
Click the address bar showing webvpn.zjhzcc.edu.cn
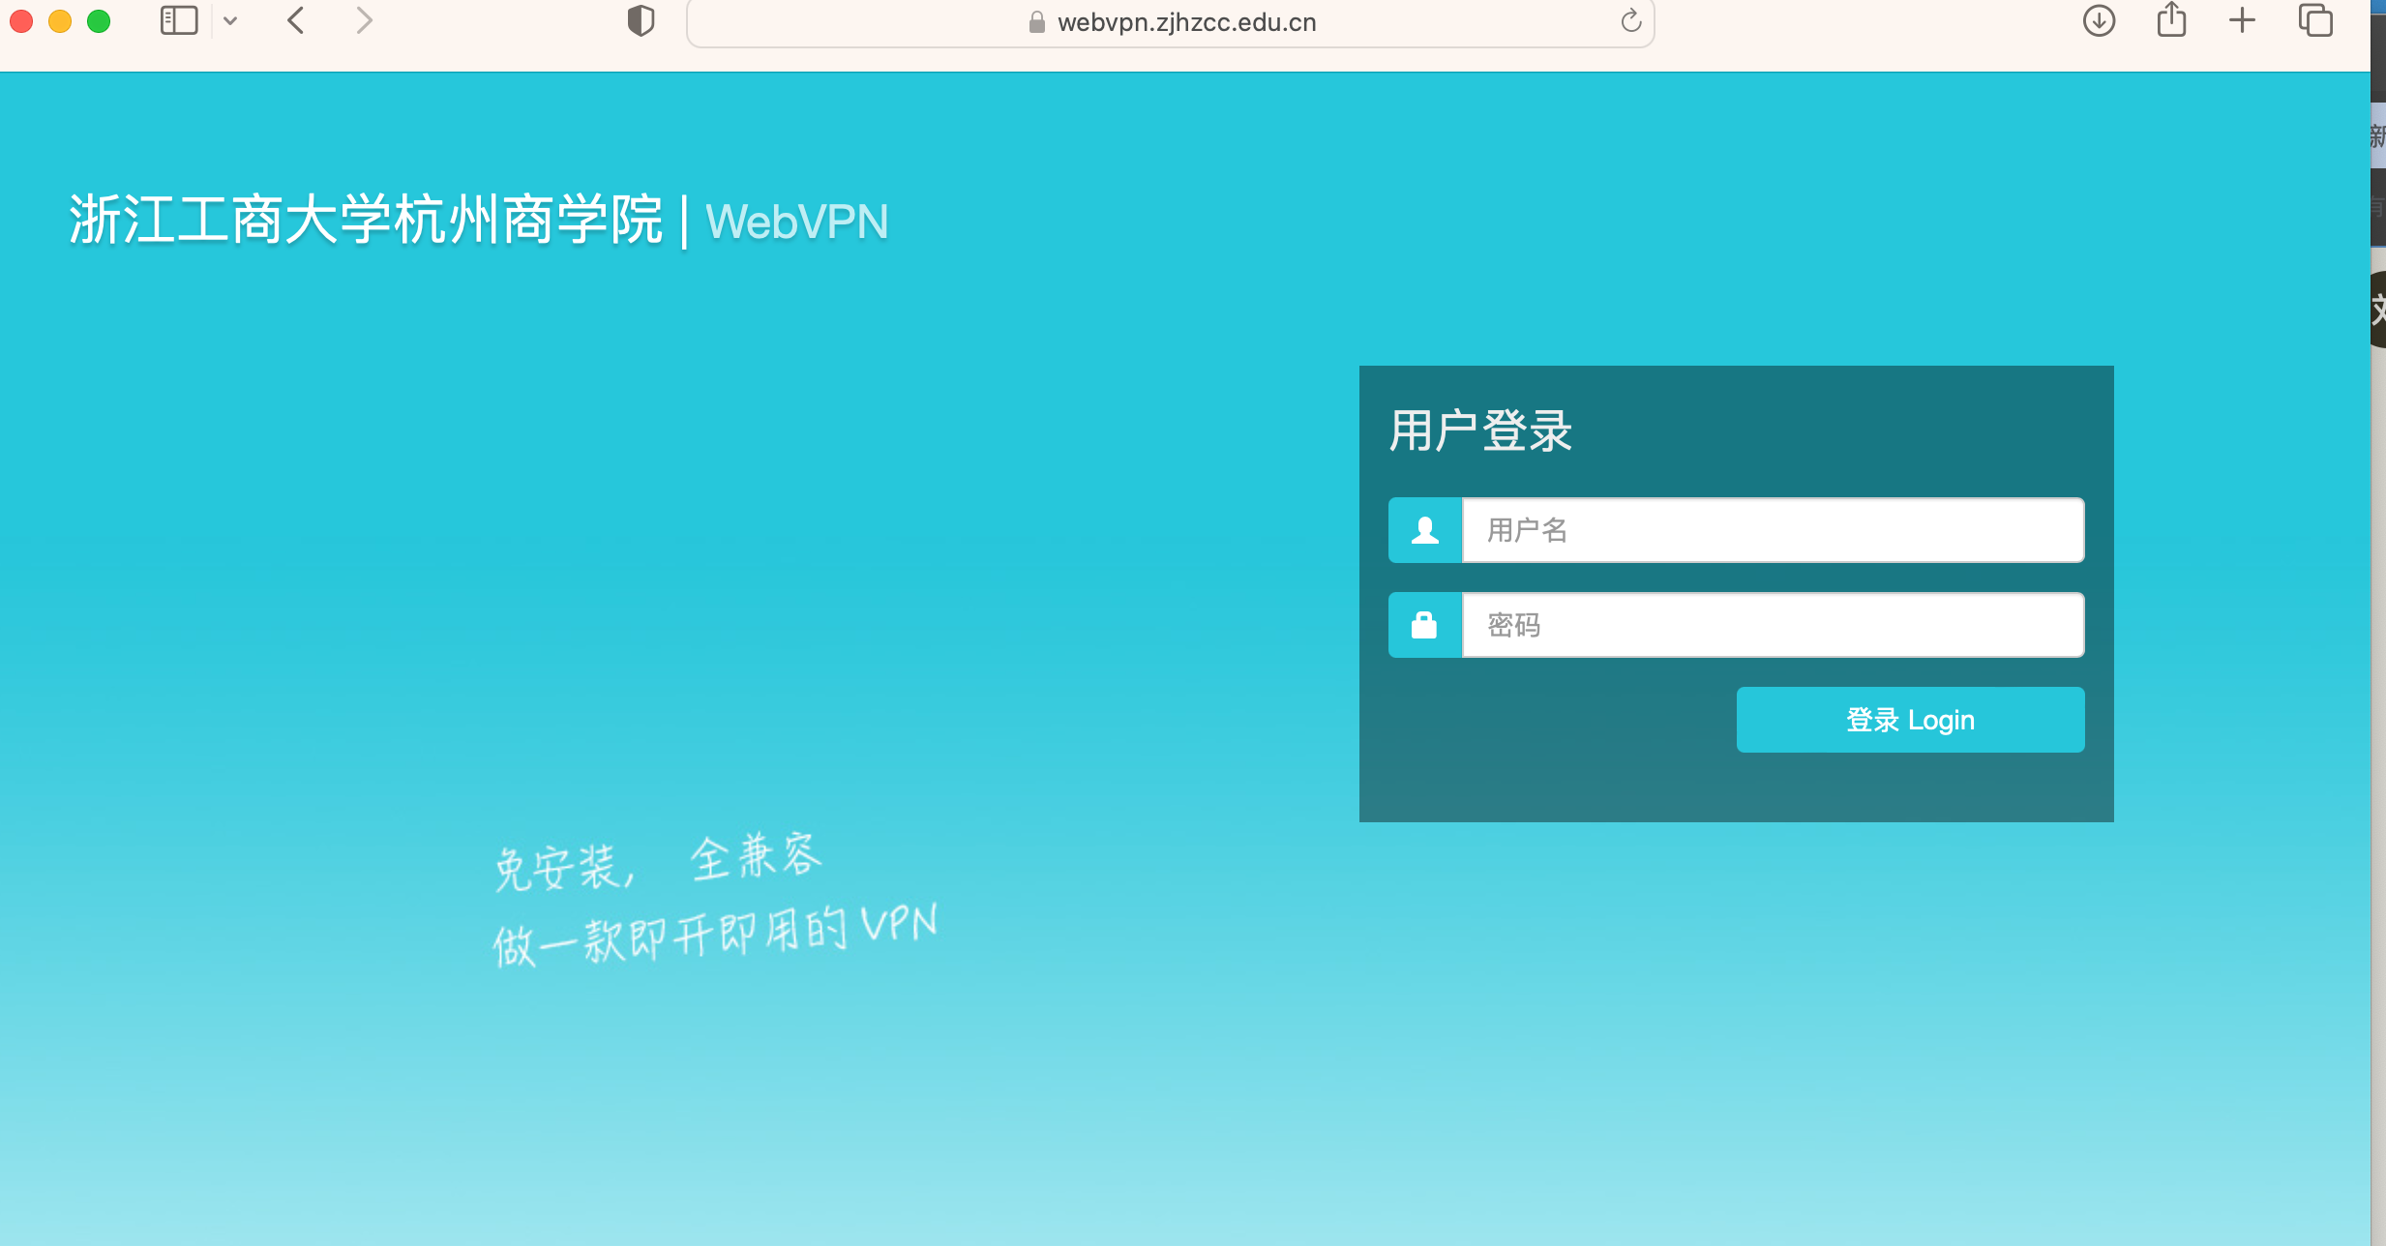point(1170,22)
